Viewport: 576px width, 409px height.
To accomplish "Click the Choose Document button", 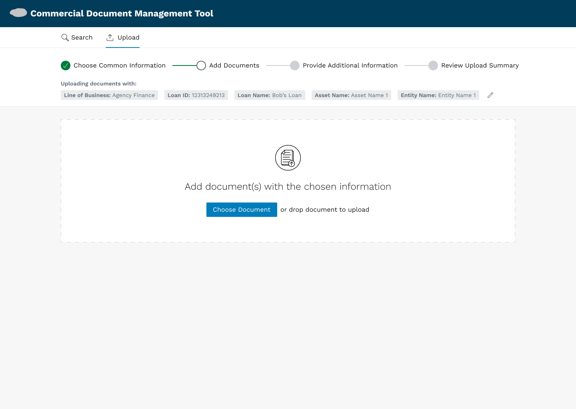I will point(242,210).
